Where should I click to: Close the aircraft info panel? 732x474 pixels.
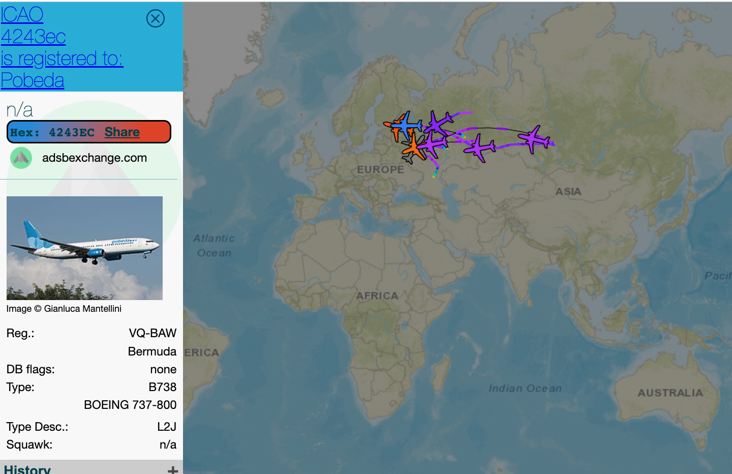coord(156,18)
